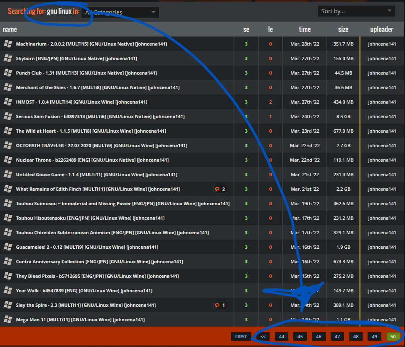
Task: Click the category icon beside The Wild at Heart
Action: pyautogui.click(x=8, y=131)
